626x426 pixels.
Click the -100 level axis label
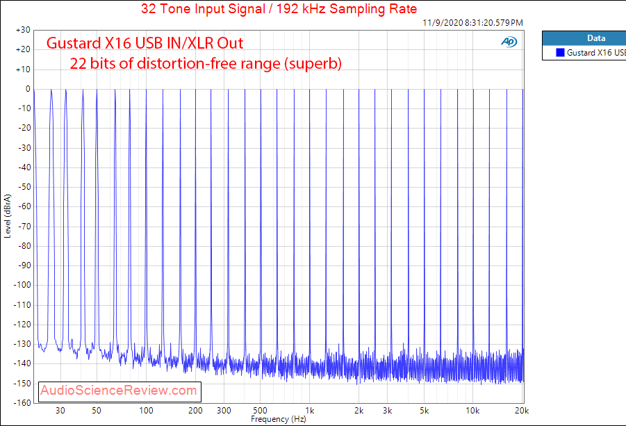tap(22, 285)
